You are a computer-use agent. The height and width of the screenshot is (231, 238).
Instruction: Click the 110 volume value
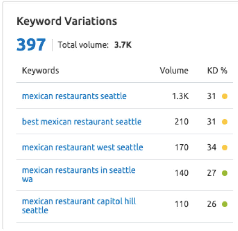[x=182, y=204]
